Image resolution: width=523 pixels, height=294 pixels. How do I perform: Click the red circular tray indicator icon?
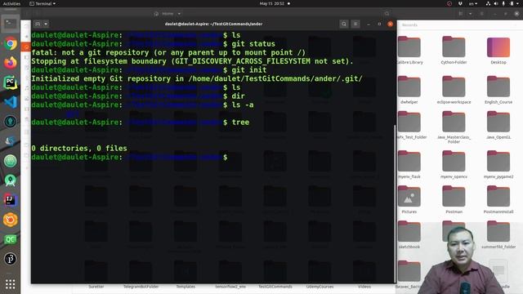click(x=449, y=3)
